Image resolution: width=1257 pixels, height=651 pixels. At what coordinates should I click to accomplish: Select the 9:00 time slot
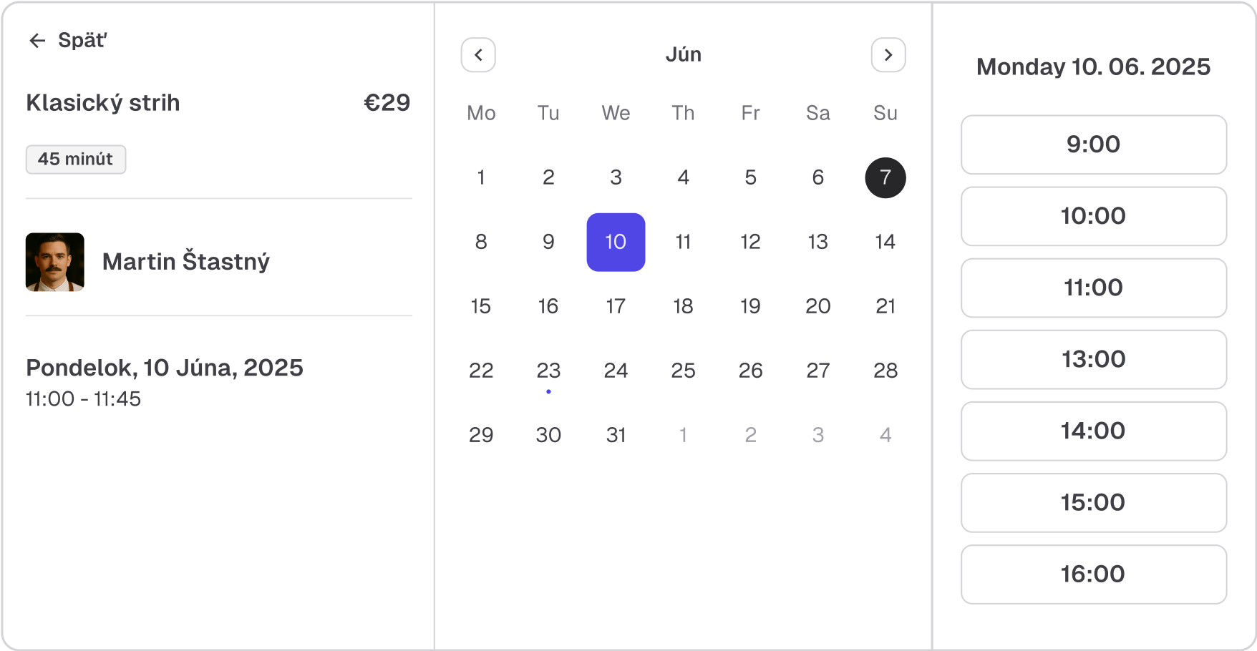[x=1093, y=145]
